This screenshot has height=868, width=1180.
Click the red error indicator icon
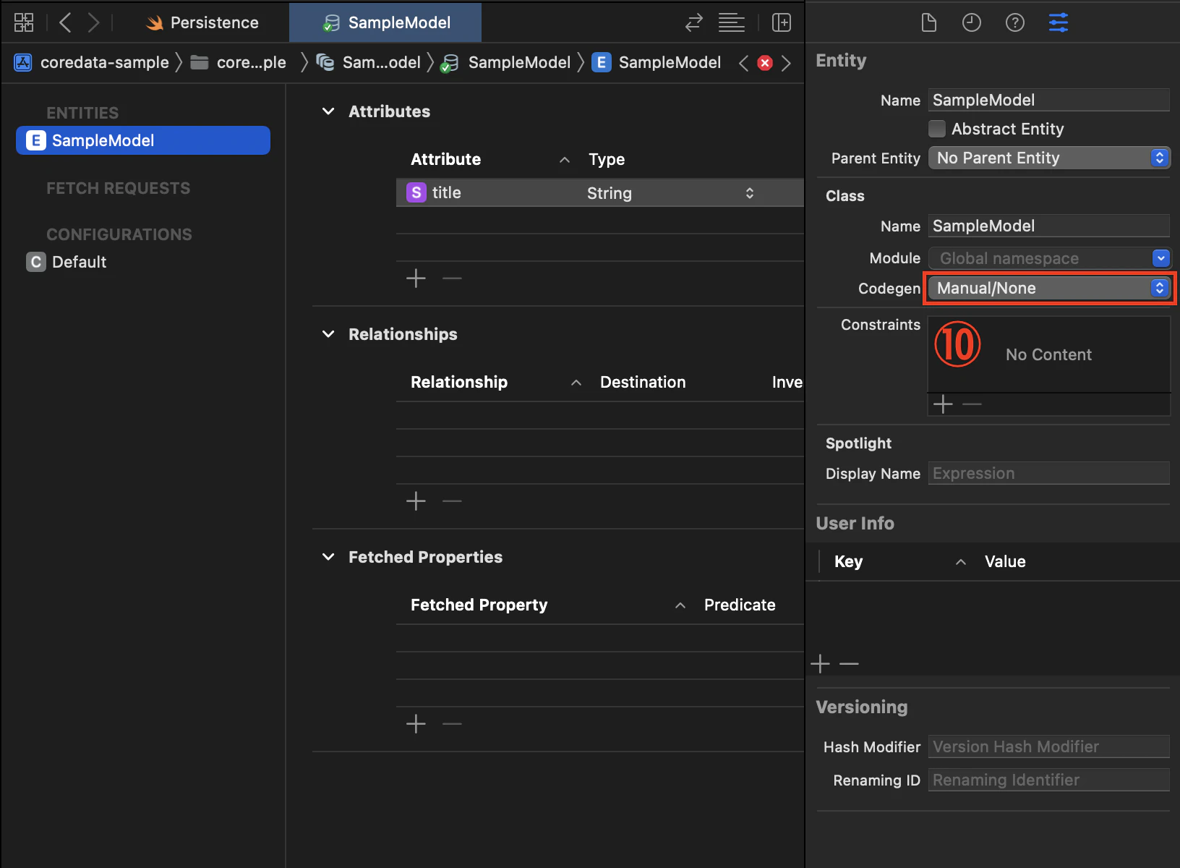[x=765, y=63]
